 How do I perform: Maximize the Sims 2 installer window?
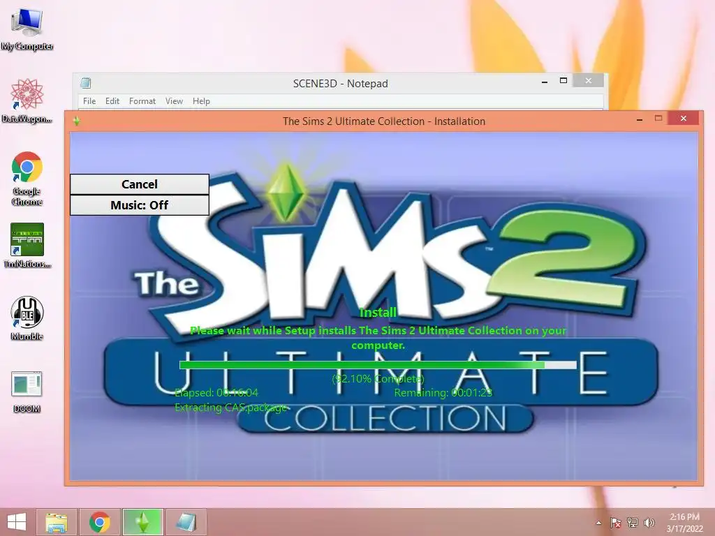pyautogui.click(x=658, y=119)
